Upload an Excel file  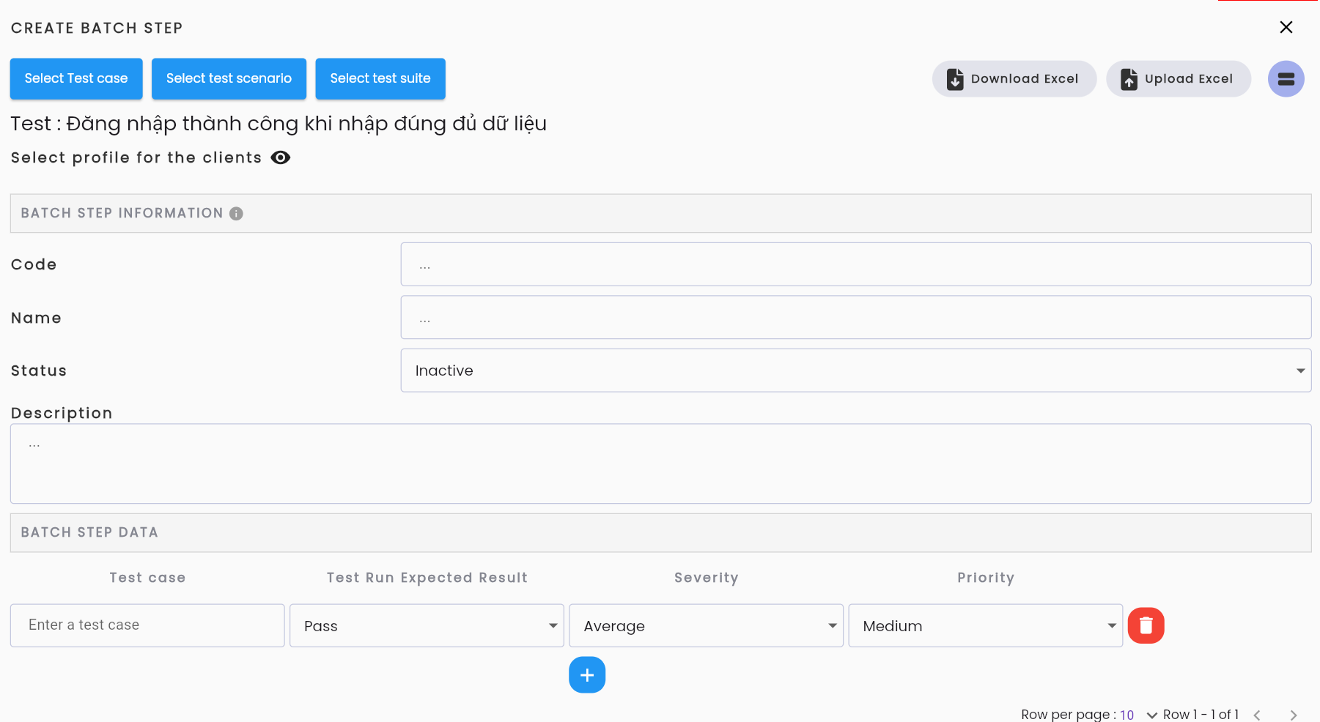click(1179, 79)
